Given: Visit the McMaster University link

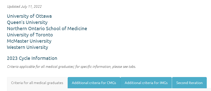Looking at the screenshot, I should tap(29, 41).
